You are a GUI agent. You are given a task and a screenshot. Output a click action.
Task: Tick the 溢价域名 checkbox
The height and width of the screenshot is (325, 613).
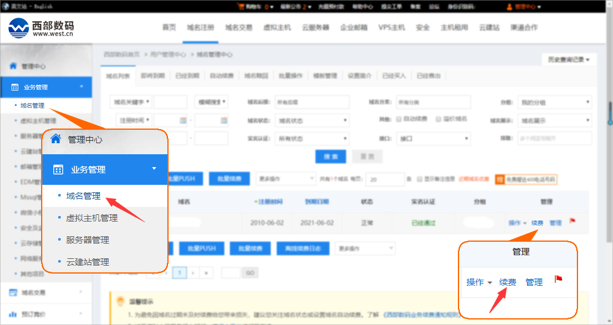pyautogui.click(x=438, y=119)
